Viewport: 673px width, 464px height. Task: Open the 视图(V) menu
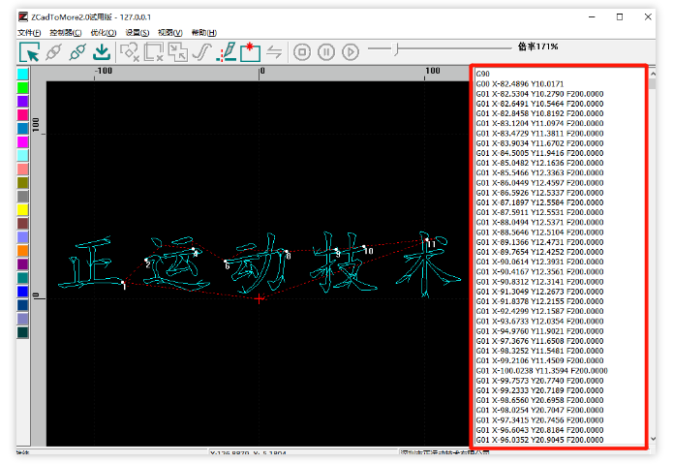(x=170, y=33)
